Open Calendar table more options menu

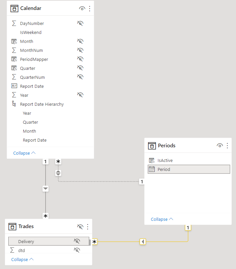click(90, 8)
